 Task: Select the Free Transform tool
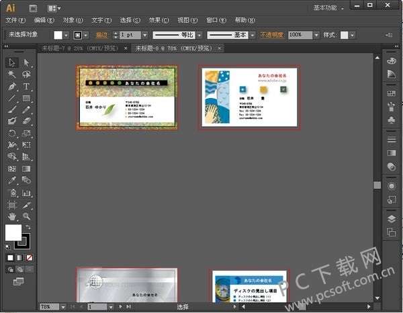click(26, 145)
